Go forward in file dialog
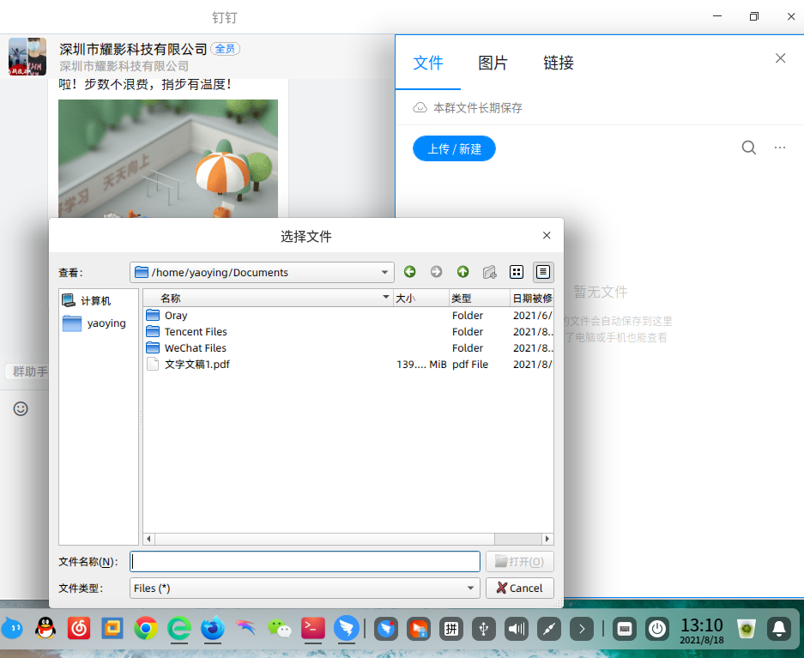804x658 pixels. pyautogui.click(x=437, y=272)
